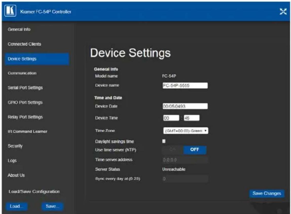Image resolution: width=291 pixels, height=214 pixels.
Task: Click the Device Time minutes field
Action: pos(192,118)
